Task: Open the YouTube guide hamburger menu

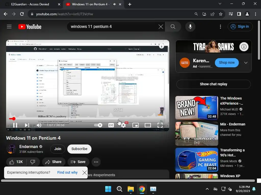Action: tap(9, 26)
